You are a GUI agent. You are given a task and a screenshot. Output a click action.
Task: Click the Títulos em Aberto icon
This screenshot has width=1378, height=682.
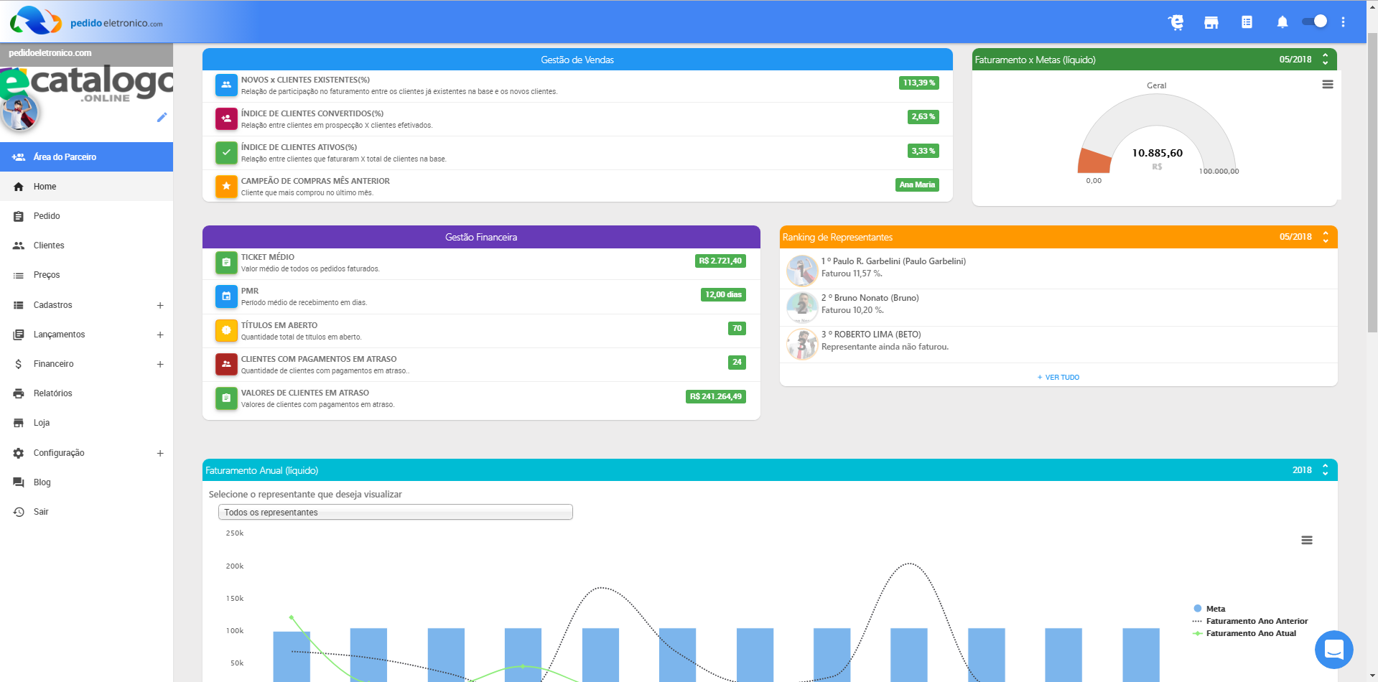(x=226, y=330)
